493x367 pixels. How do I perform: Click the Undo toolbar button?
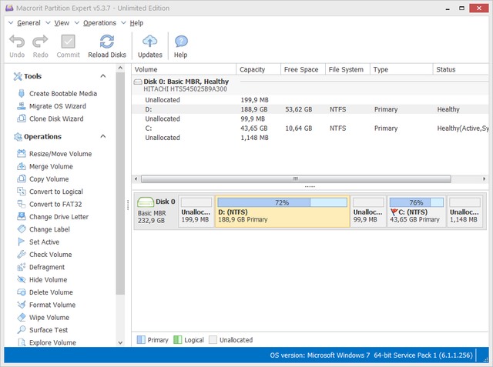[x=16, y=45]
